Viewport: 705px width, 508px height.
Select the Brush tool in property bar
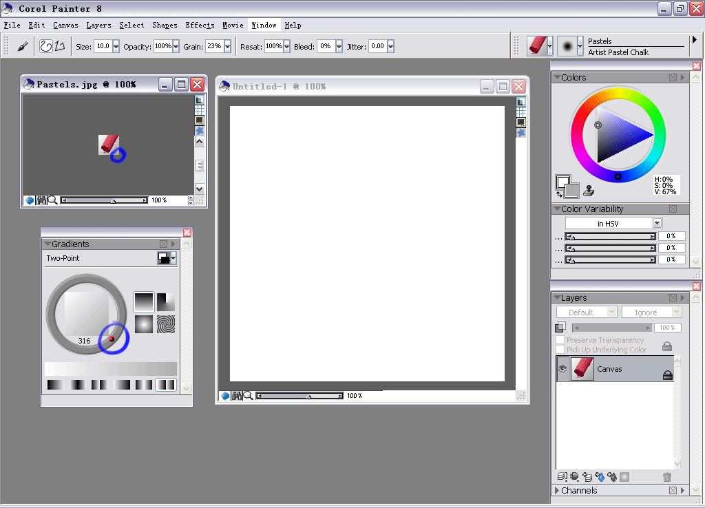click(x=23, y=46)
